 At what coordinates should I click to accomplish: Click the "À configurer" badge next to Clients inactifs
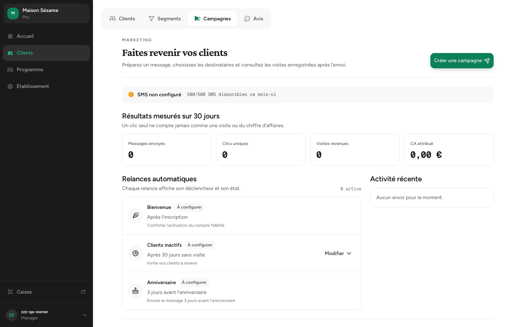[x=200, y=245]
